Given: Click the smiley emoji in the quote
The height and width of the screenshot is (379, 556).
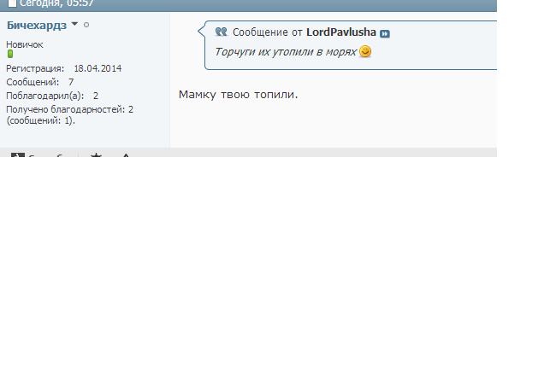Looking at the screenshot, I should tap(365, 52).
